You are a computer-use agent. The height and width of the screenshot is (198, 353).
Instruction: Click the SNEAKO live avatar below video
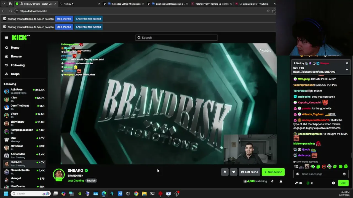point(59,174)
